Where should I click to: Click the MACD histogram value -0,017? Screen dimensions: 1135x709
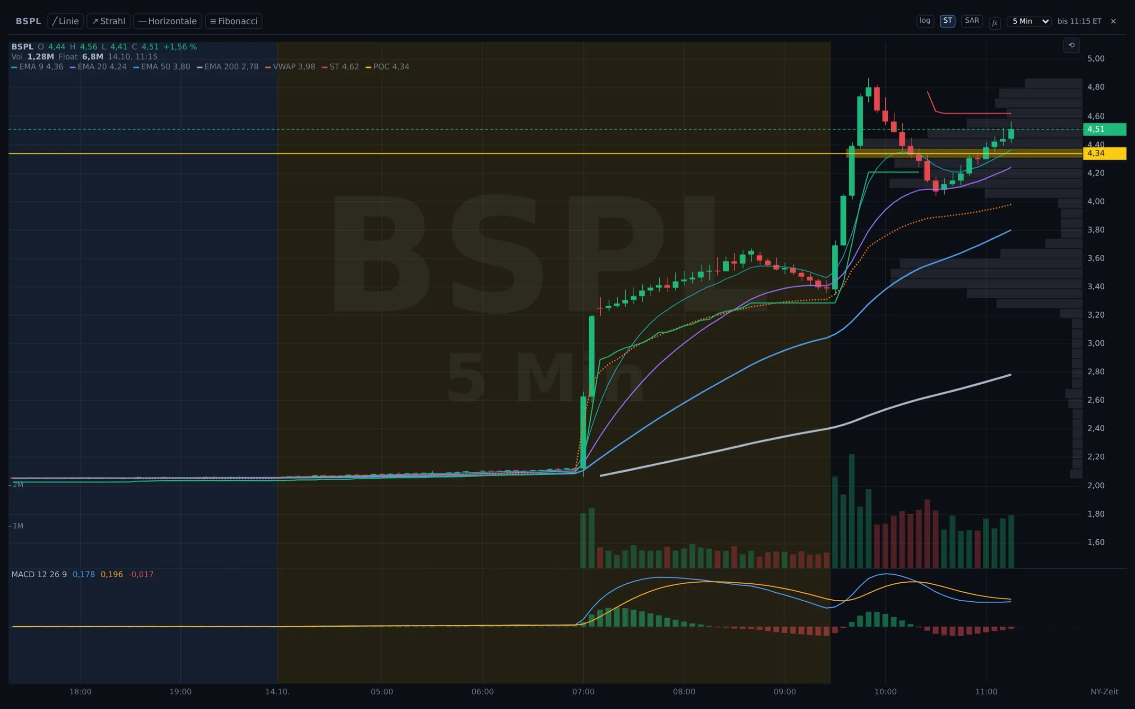coord(141,574)
